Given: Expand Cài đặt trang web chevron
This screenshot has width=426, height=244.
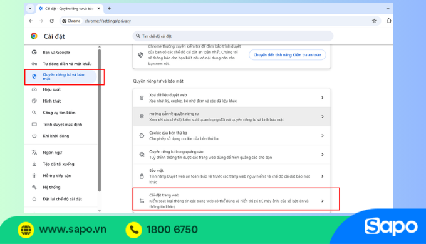Looking at the screenshot, I should tap(323, 201).
